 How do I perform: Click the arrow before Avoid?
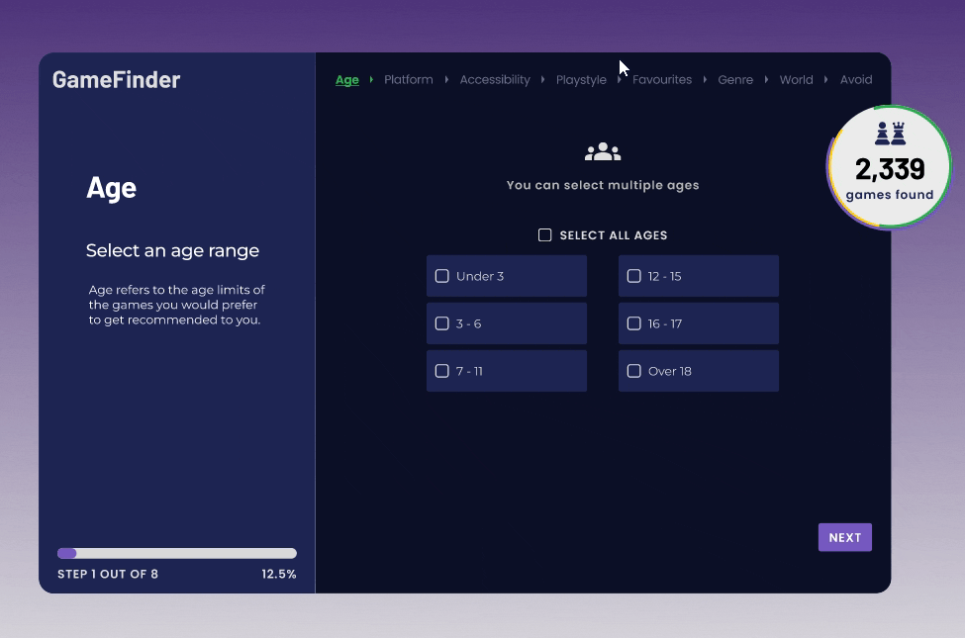pos(828,79)
